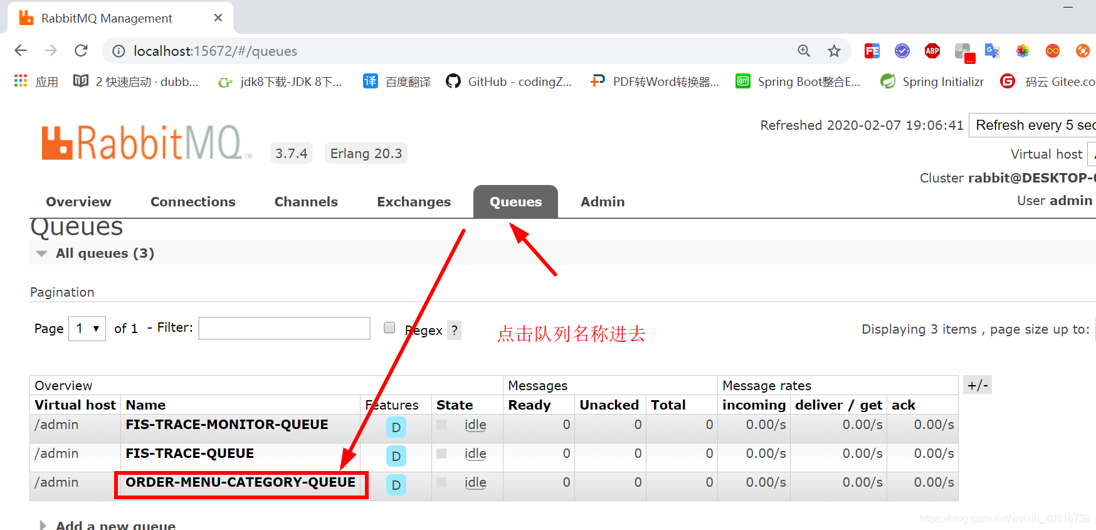Open the blue checkmark extension

(x=902, y=51)
